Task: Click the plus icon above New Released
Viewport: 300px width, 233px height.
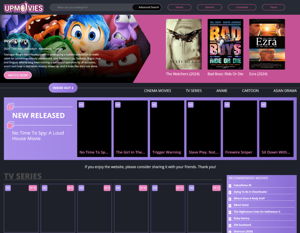Action: click(x=10, y=107)
